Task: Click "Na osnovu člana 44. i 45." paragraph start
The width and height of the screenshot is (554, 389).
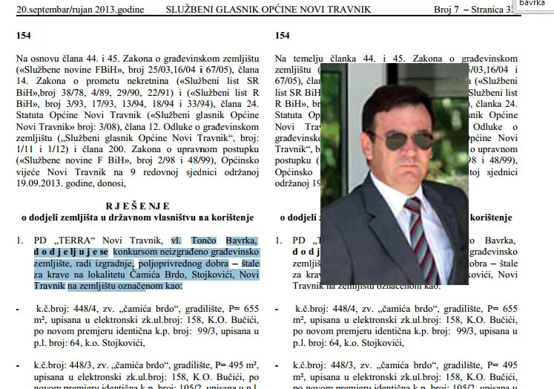Action: point(70,59)
